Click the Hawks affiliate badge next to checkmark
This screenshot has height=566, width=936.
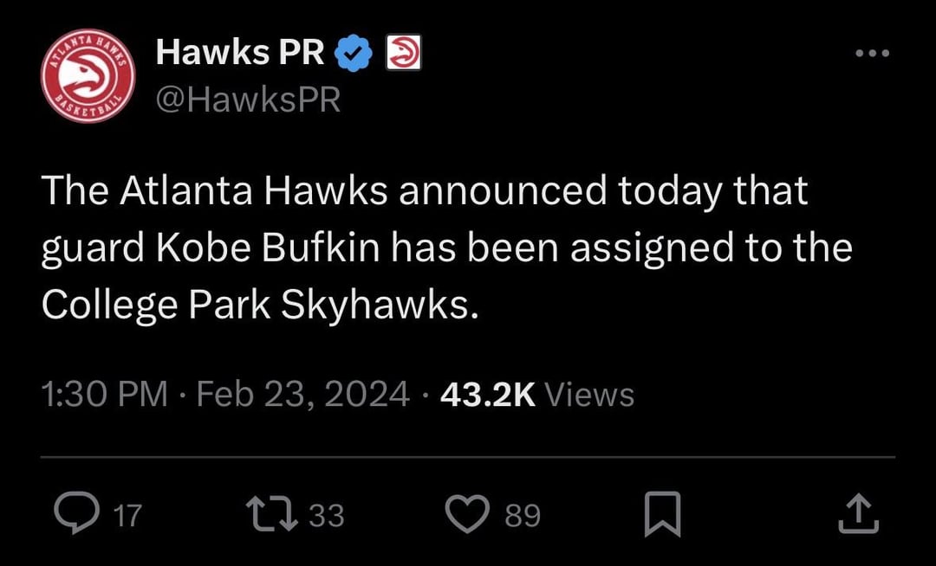[402, 54]
